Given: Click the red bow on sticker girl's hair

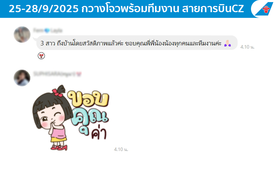Looking at the screenshot, I should tap(58, 93).
